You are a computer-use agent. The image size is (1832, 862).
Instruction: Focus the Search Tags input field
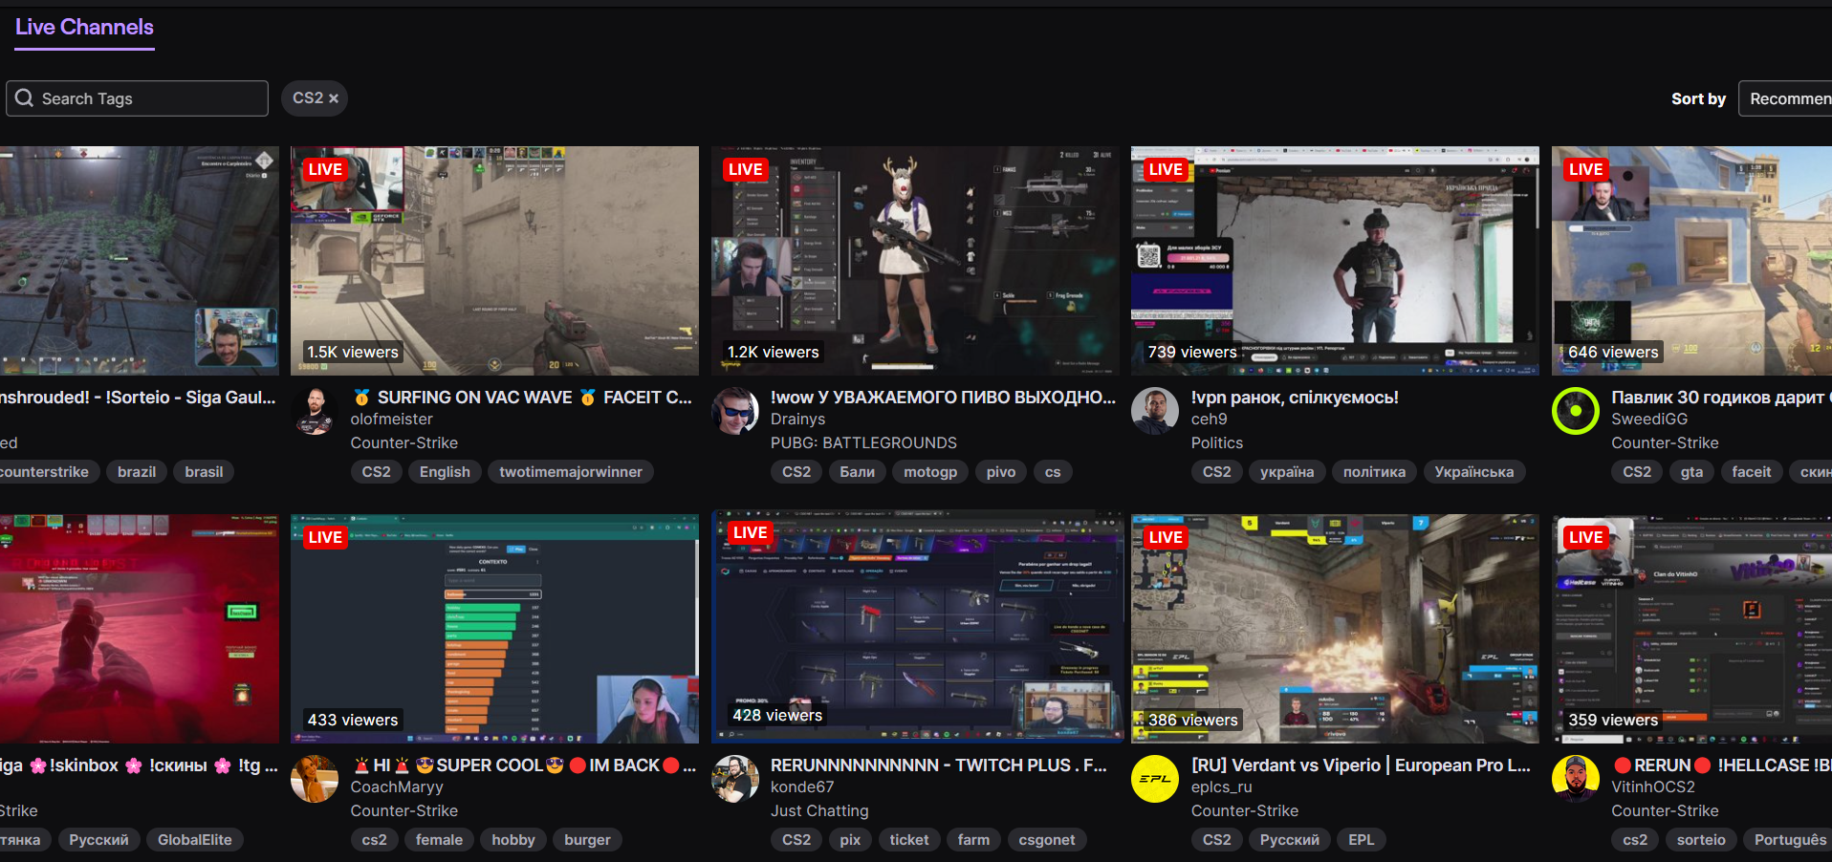pyautogui.click(x=138, y=98)
